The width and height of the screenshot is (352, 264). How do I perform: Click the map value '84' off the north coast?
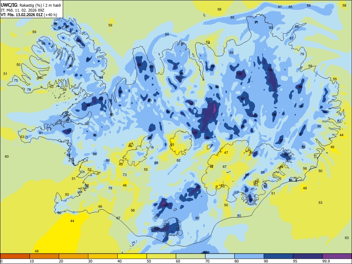[167, 34]
